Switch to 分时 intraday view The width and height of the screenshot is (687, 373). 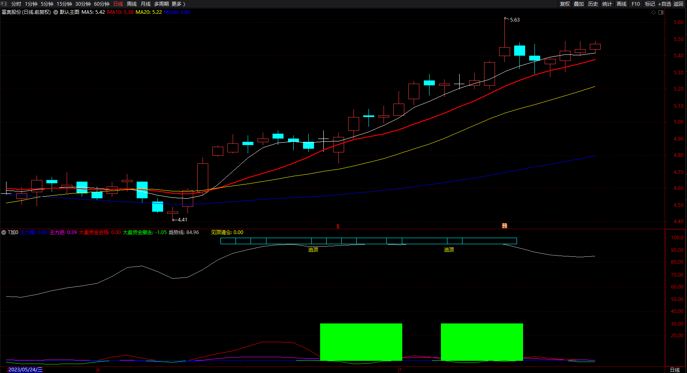click(16, 4)
